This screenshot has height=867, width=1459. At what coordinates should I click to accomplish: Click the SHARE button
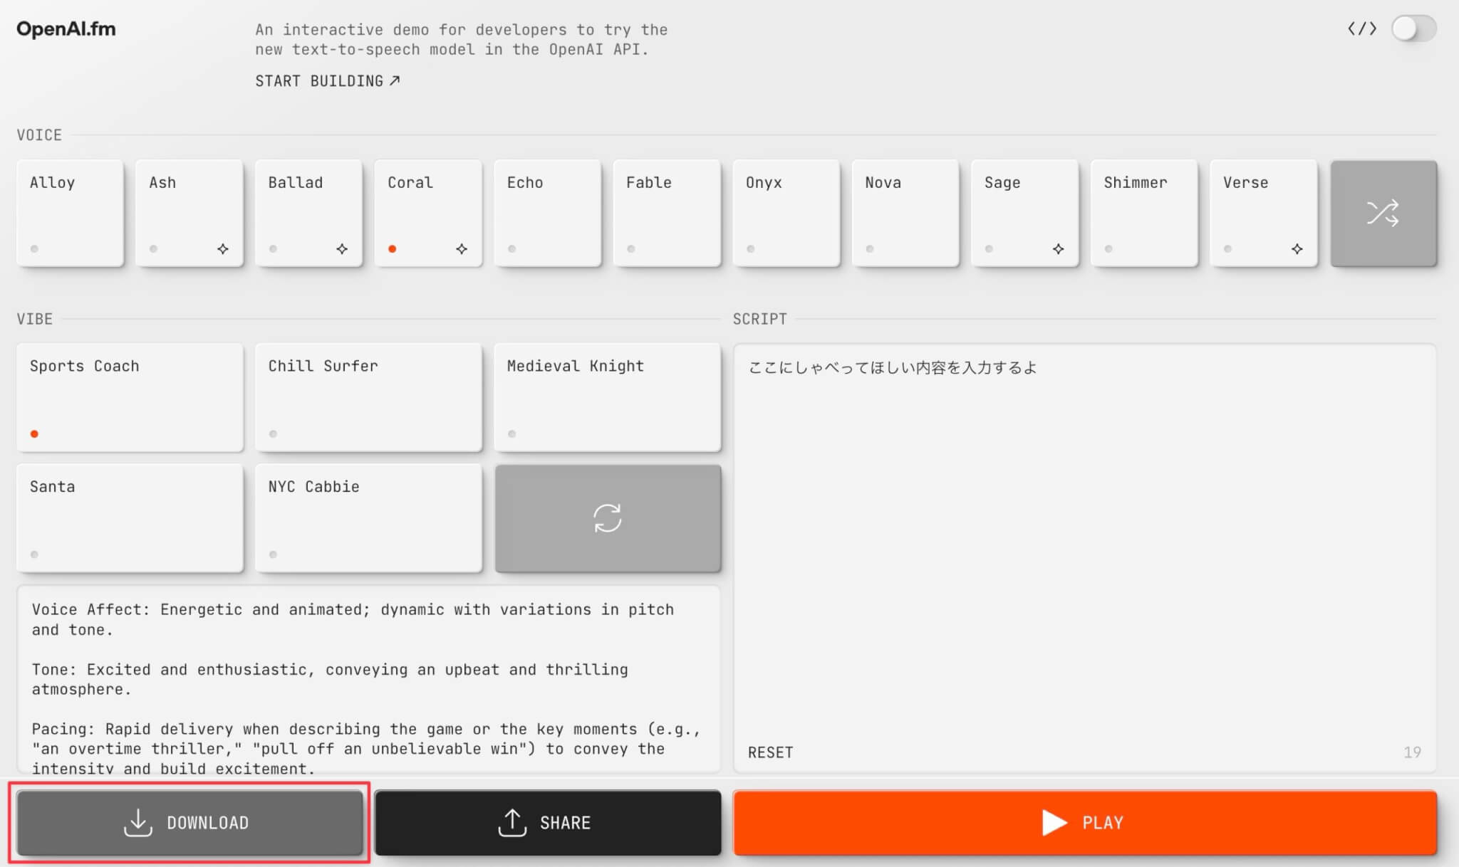pyautogui.click(x=547, y=822)
